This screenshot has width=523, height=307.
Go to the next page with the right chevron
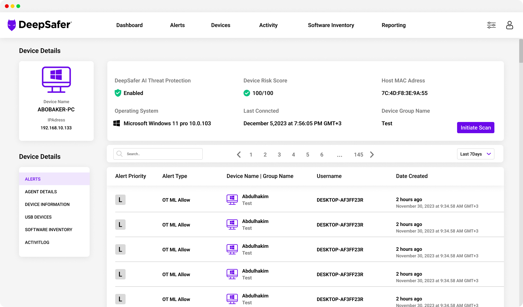372,154
